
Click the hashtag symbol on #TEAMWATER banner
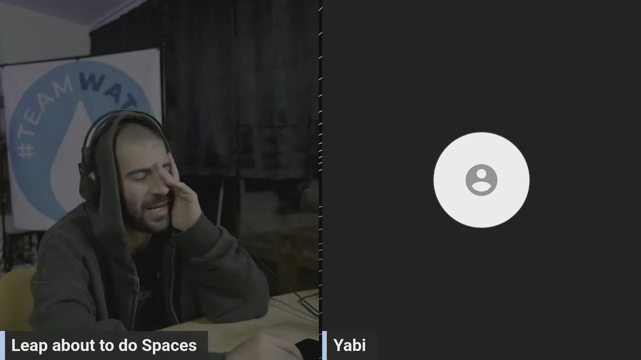click(x=25, y=149)
